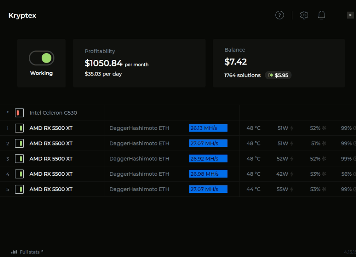Disable the first AMD RX 5500 XT
Image resolution: width=356 pixels, height=257 pixels.
[19, 128]
